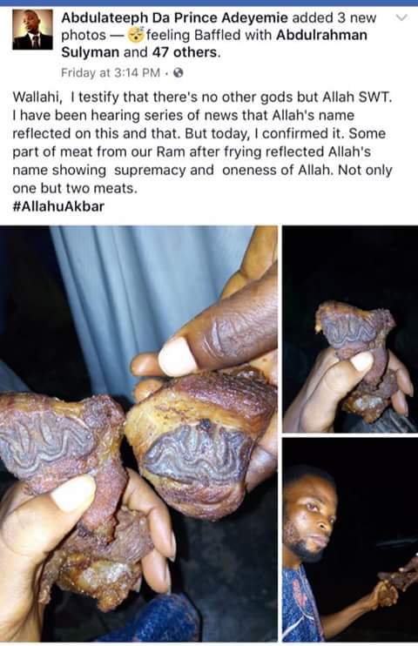Click the blue bar above the post
The height and width of the screenshot is (646, 418).
[209, 3]
